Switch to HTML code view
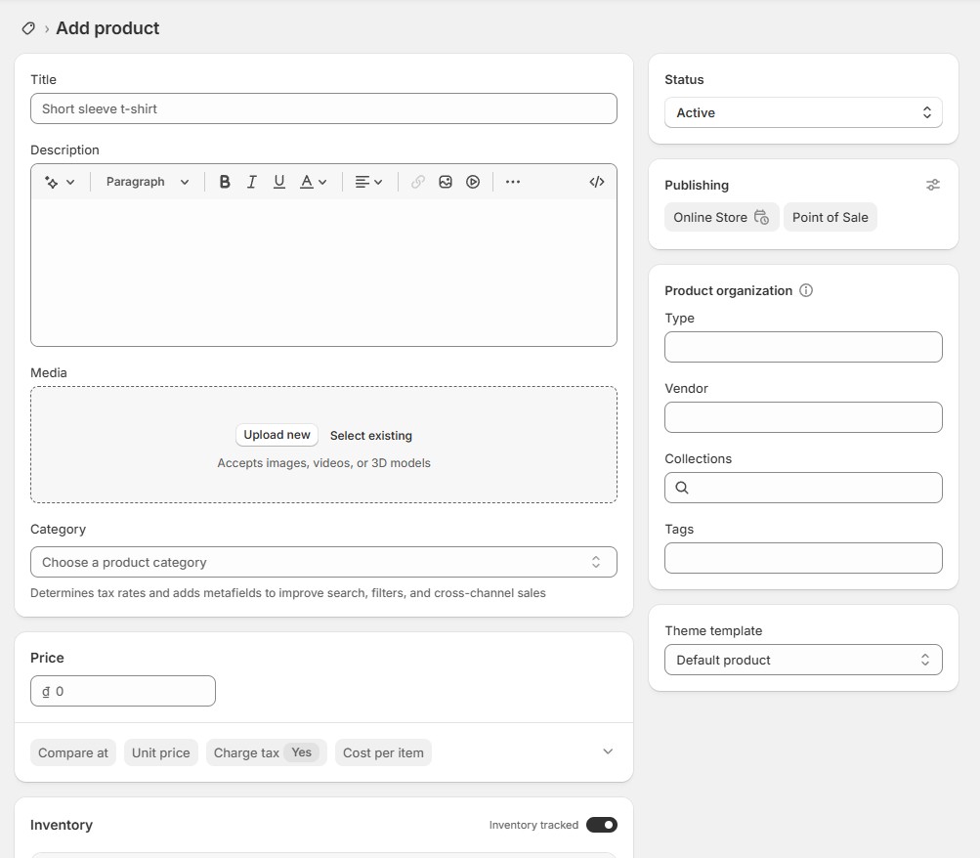The image size is (980, 858). coord(597,182)
